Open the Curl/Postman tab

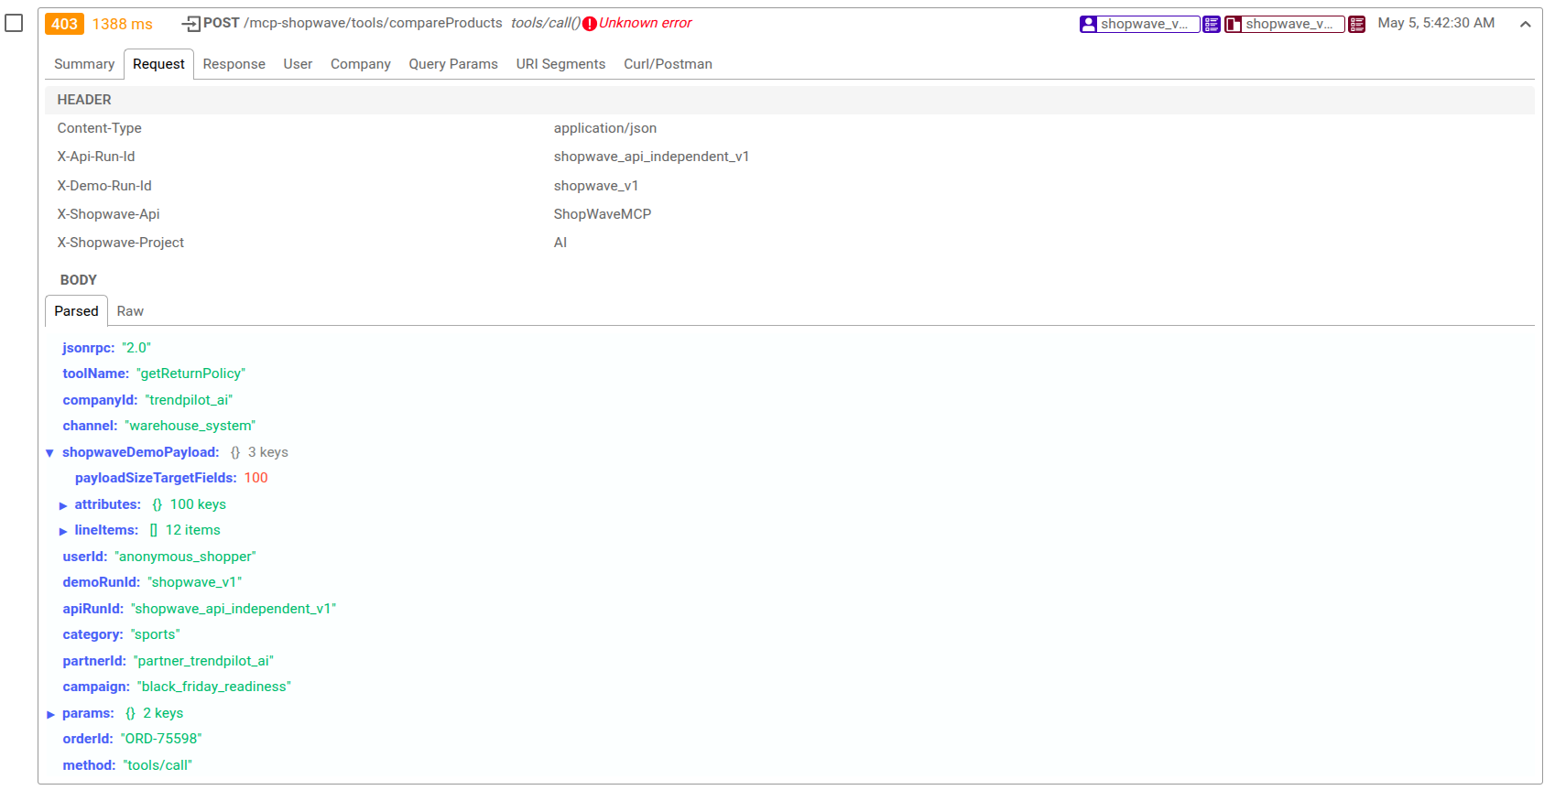668,64
